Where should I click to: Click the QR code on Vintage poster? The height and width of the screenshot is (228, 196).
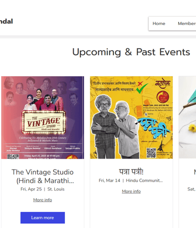pyautogui.click(x=13, y=157)
